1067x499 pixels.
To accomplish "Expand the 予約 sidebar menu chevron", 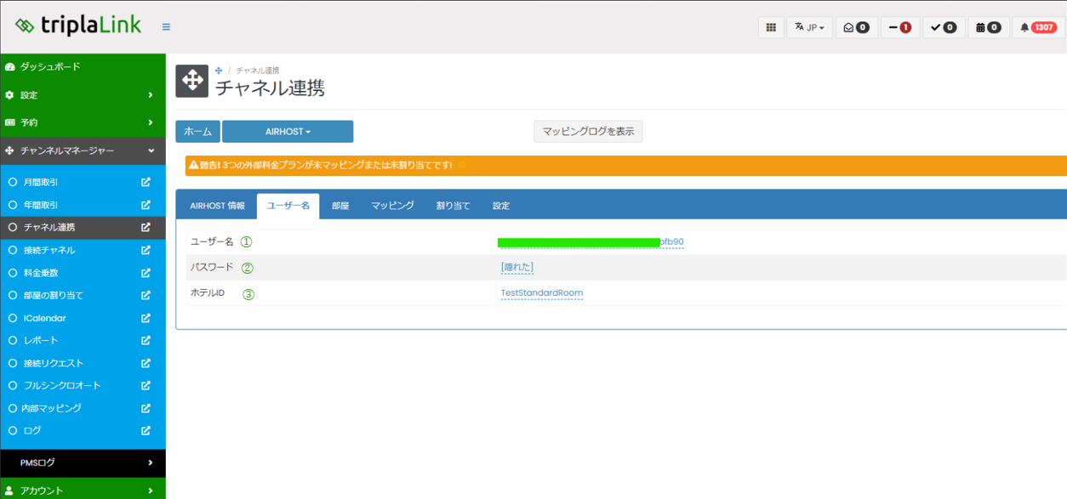I will coord(151,122).
